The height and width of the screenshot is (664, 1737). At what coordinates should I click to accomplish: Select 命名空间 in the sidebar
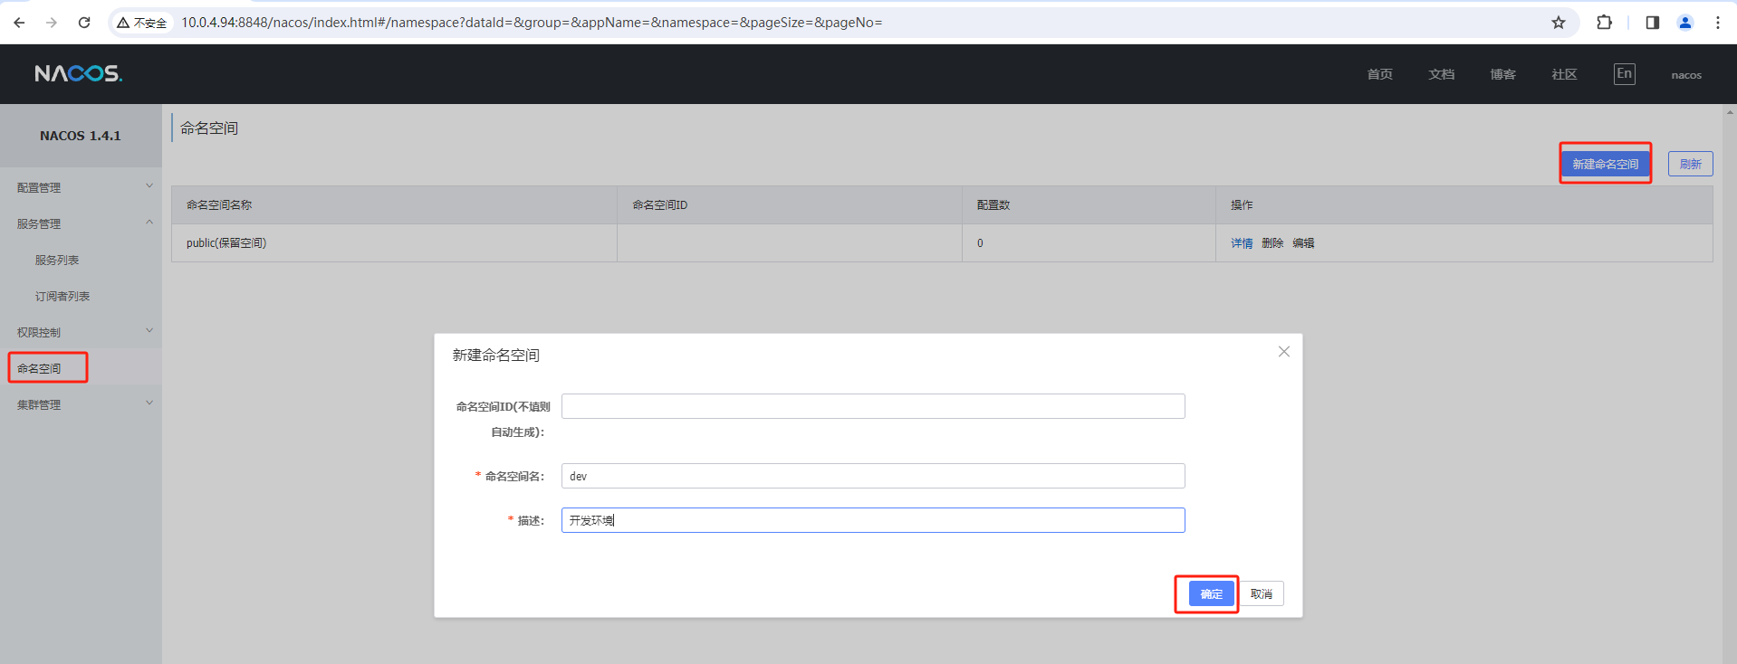coord(39,368)
